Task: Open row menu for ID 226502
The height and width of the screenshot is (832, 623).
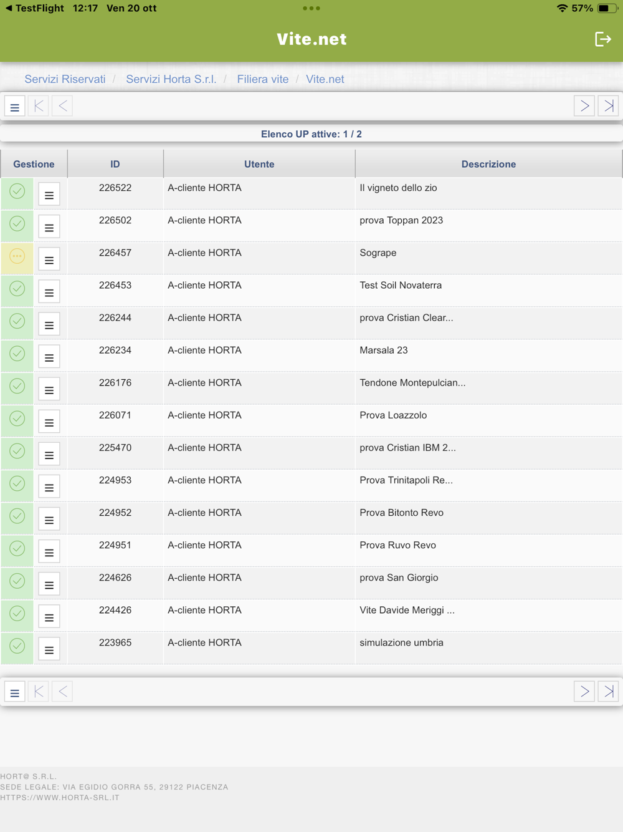Action: tap(49, 227)
